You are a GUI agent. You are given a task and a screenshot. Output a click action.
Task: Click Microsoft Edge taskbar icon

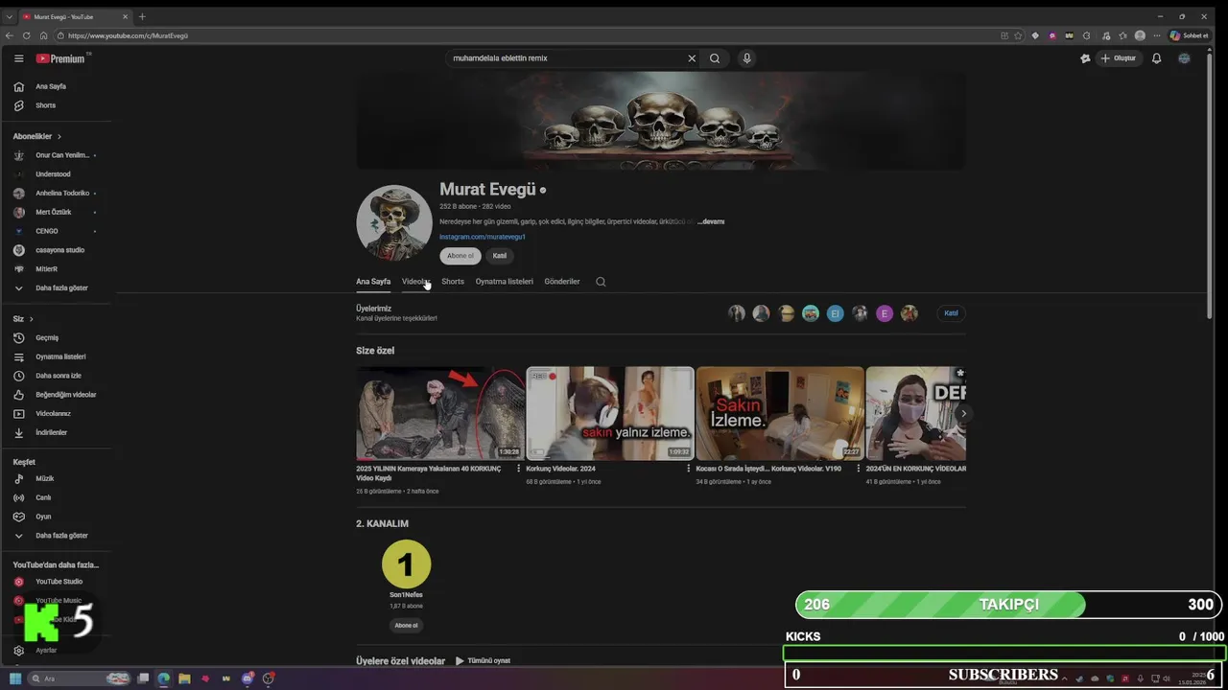pos(163,678)
